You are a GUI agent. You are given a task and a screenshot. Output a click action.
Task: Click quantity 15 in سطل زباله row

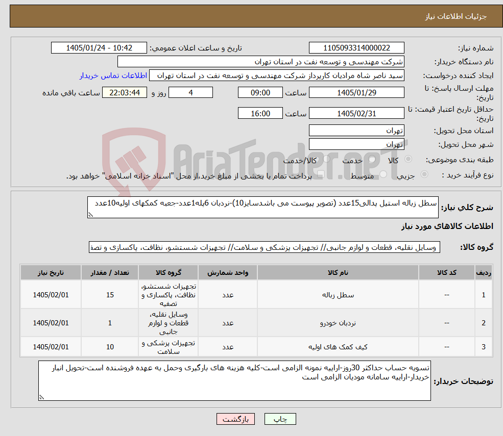tap(110, 295)
